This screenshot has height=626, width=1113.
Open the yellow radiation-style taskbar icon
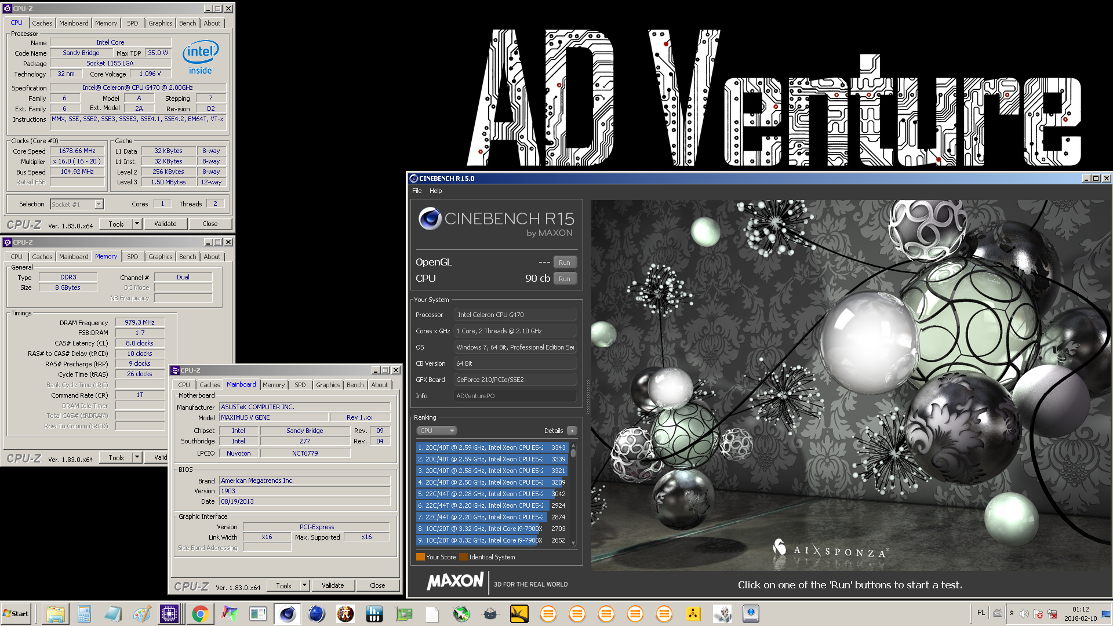[x=693, y=614]
